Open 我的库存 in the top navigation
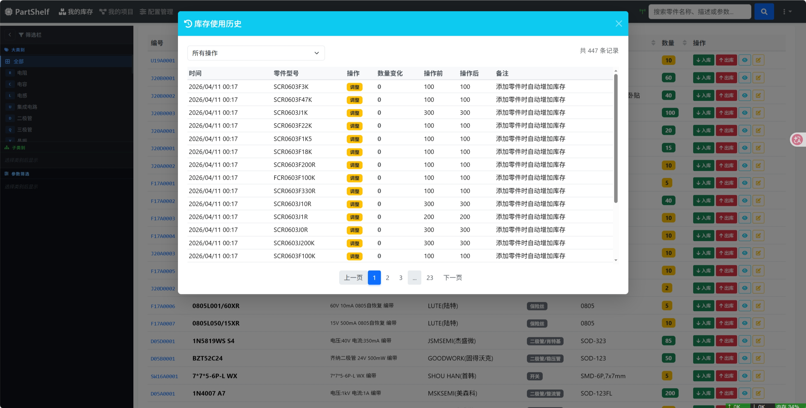806x408 pixels. [x=76, y=12]
